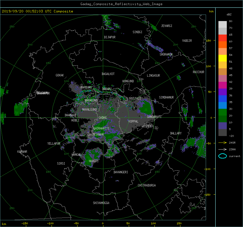Viewport: 243px width, 227px height.
Task: Click the RAICHUR city label
Action: point(198,72)
